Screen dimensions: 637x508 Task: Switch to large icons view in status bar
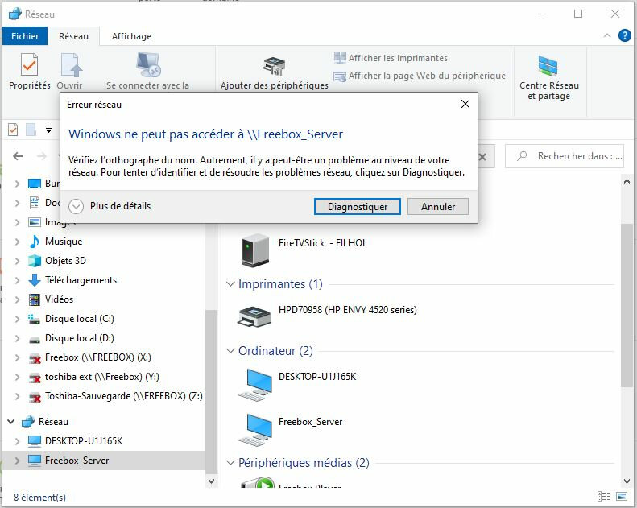pos(622,496)
